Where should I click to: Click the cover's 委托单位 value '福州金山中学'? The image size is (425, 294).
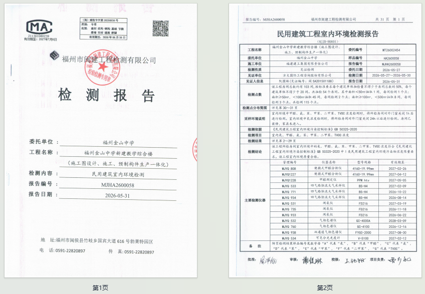tap(118, 143)
